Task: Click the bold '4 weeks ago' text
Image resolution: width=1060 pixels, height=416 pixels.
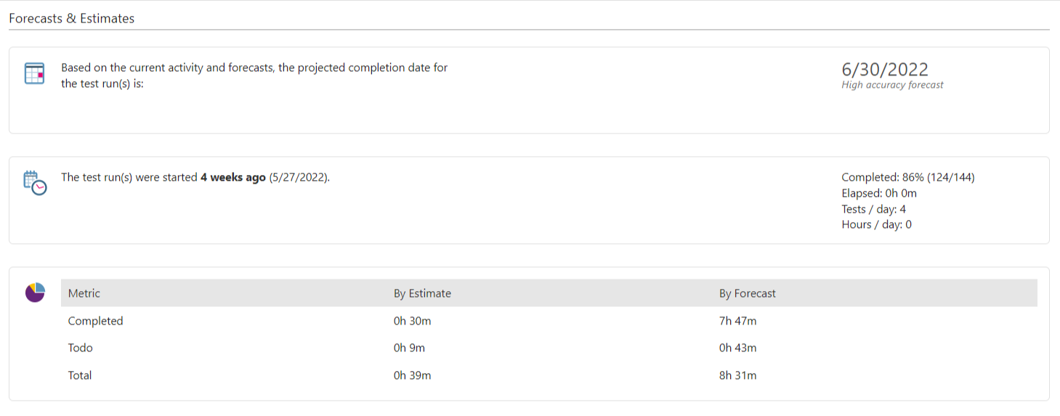Action: pos(233,177)
